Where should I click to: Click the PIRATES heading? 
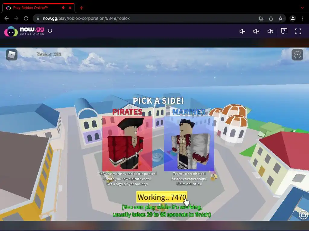127,112
